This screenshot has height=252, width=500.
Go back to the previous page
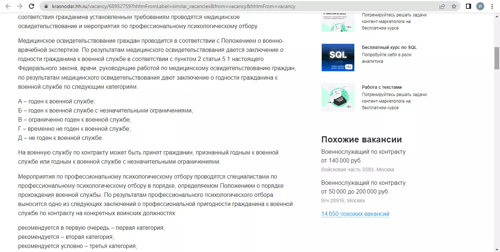click(x=8, y=6)
